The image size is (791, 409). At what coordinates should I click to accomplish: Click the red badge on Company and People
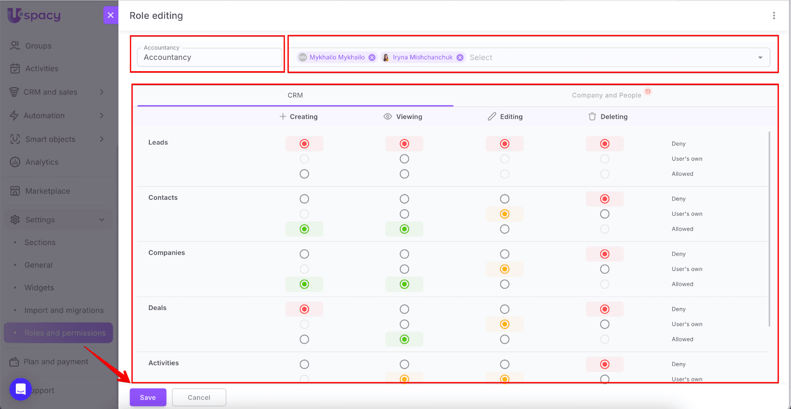(x=648, y=91)
